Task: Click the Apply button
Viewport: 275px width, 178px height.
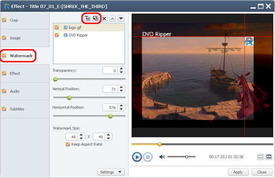Action: pyautogui.click(x=238, y=172)
